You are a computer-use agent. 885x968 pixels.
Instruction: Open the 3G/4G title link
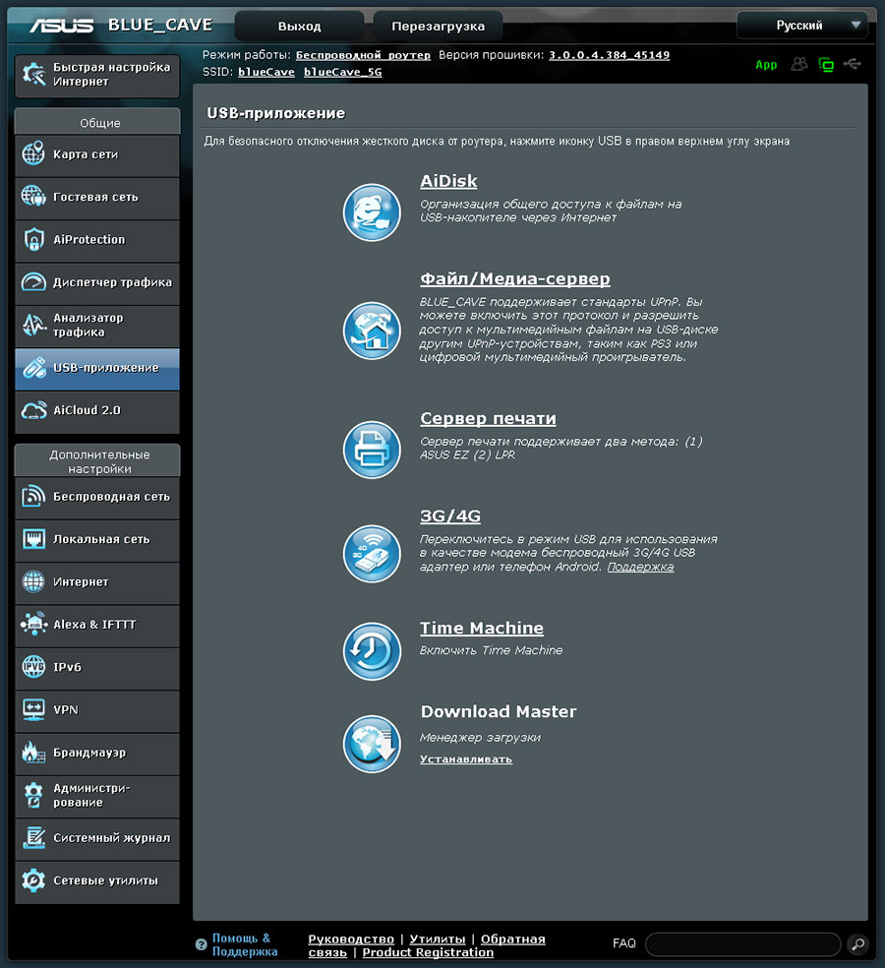[450, 516]
